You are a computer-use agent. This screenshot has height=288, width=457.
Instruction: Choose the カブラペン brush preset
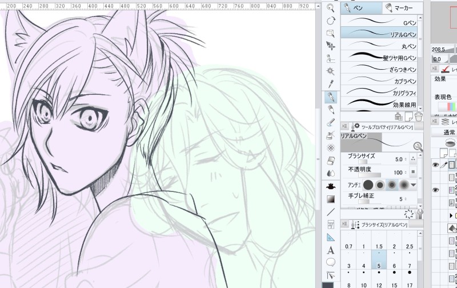pyautogui.click(x=379, y=79)
